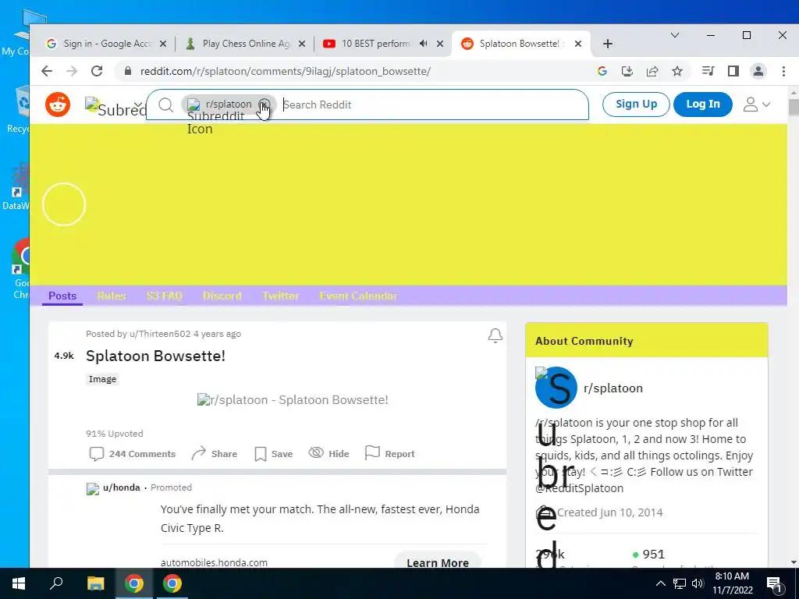Expand the subreddit navigation dropdown
This screenshot has height=599, width=799.
pos(115,106)
